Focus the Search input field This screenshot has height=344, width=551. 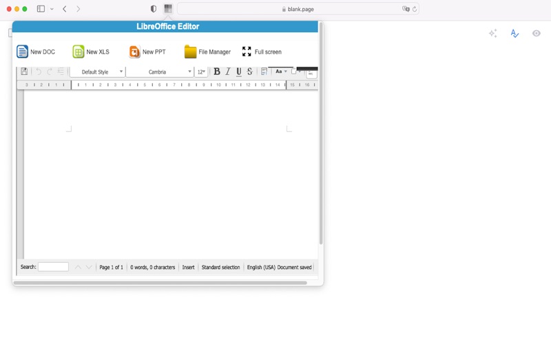pos(53,267)
